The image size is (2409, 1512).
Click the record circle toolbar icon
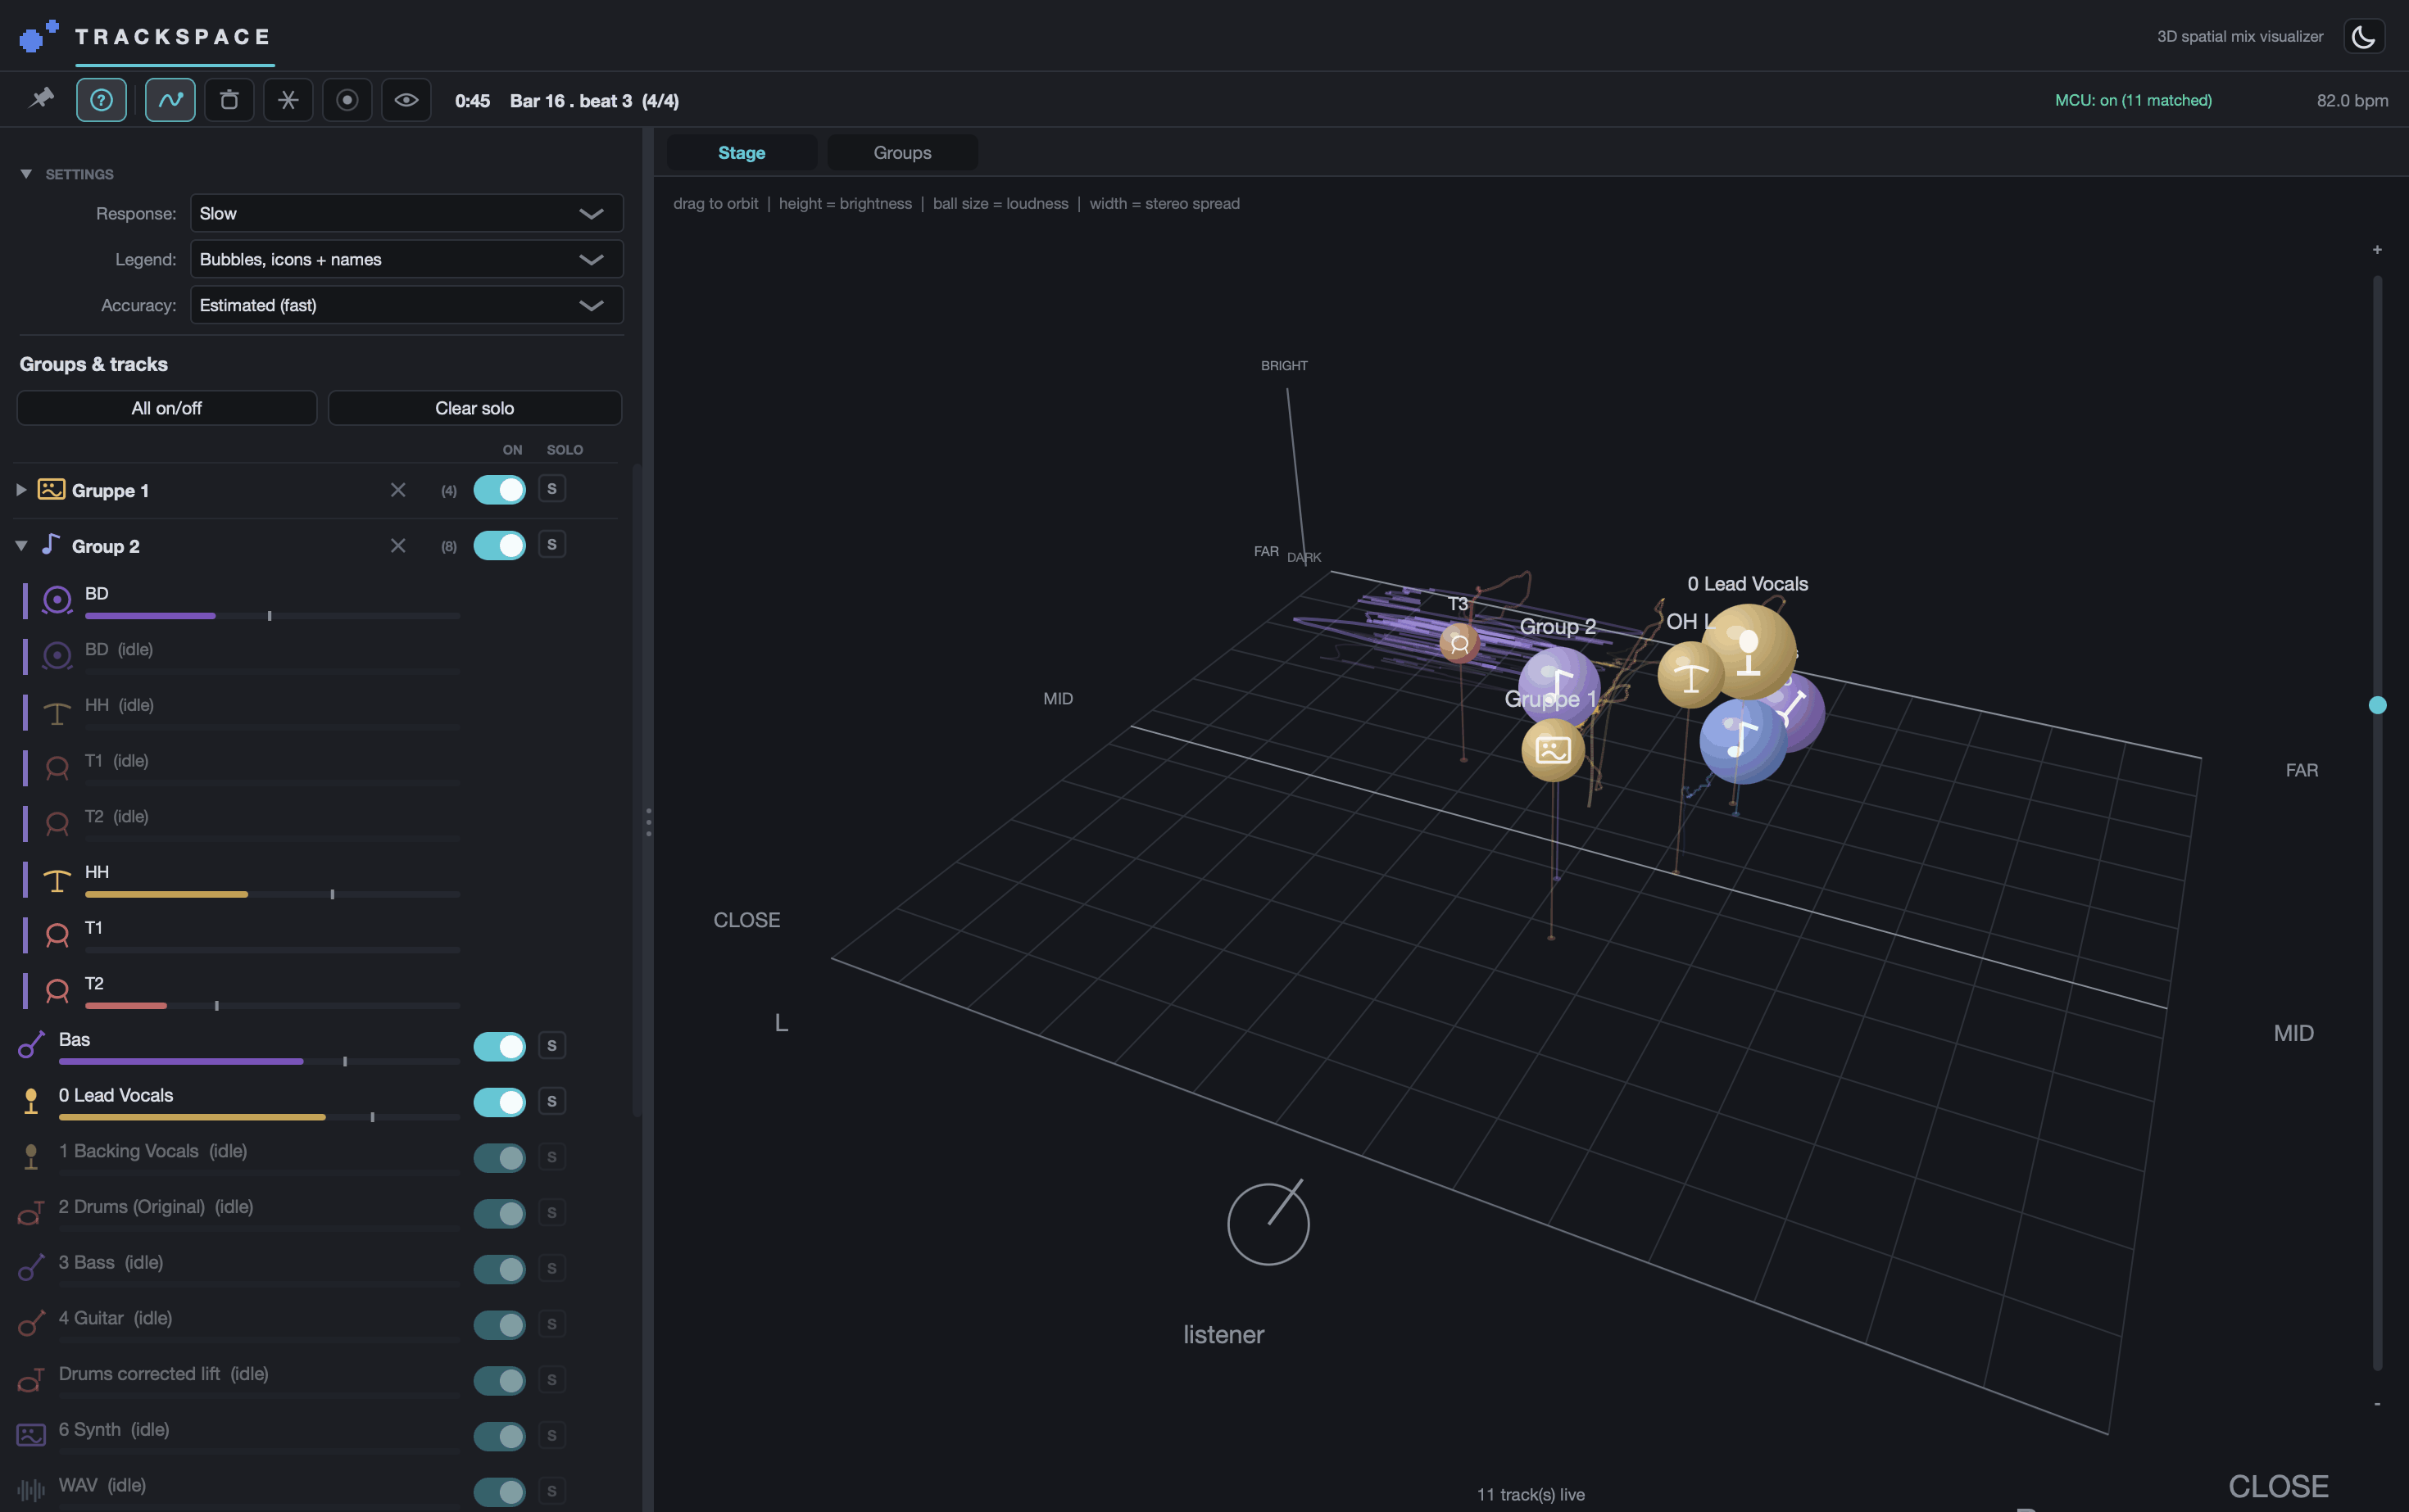click(347, 100)
